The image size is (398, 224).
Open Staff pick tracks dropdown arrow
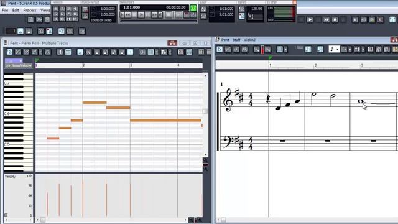pos(363,49)
